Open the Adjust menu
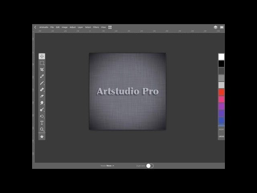257x193 pixels. click(x=73, y=27)
